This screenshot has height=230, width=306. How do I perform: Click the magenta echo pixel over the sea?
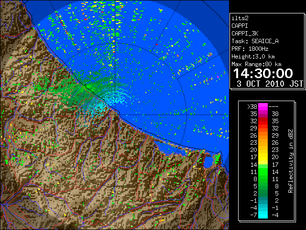pos(218,77)
